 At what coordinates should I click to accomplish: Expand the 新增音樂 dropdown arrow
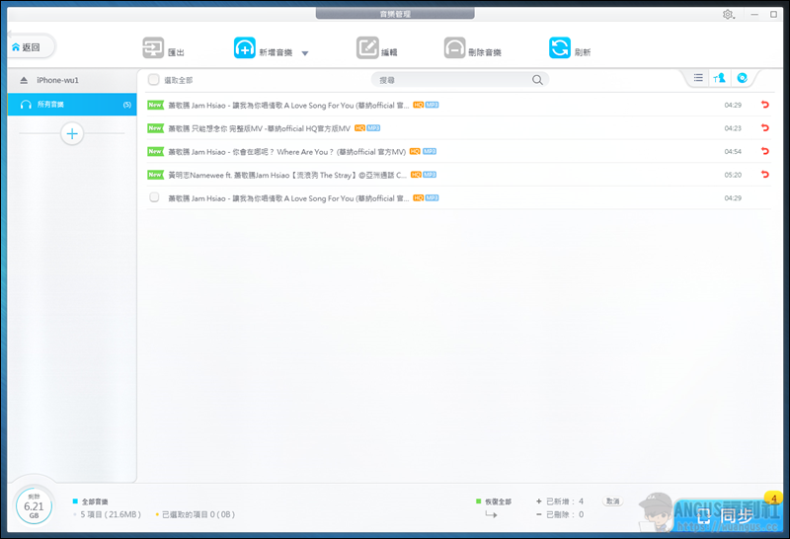click(305, 53)
